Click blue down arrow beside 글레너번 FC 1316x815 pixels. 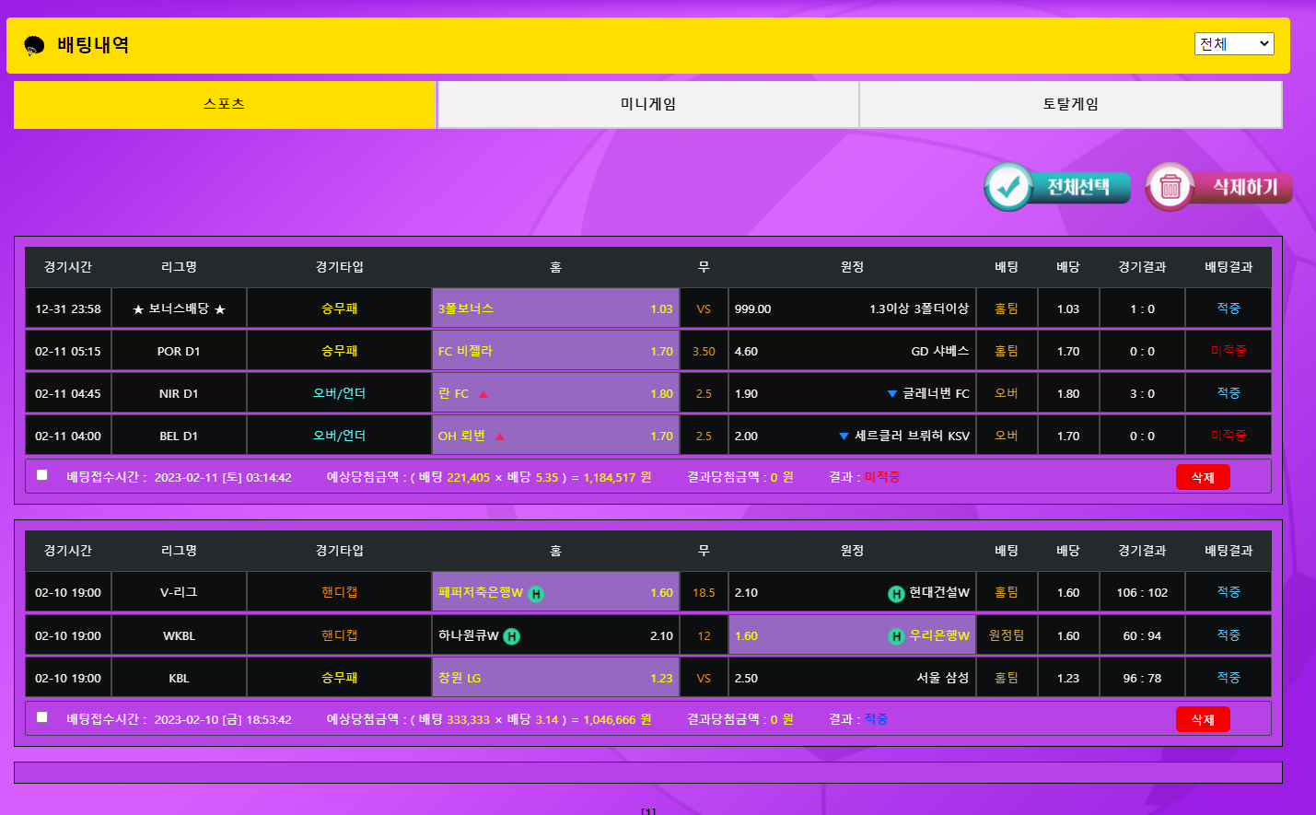(891, 394)
